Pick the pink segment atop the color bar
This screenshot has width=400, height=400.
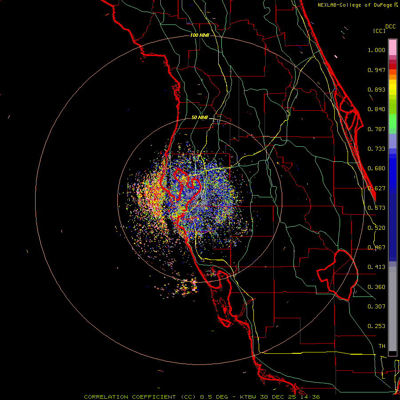point(392,47)
